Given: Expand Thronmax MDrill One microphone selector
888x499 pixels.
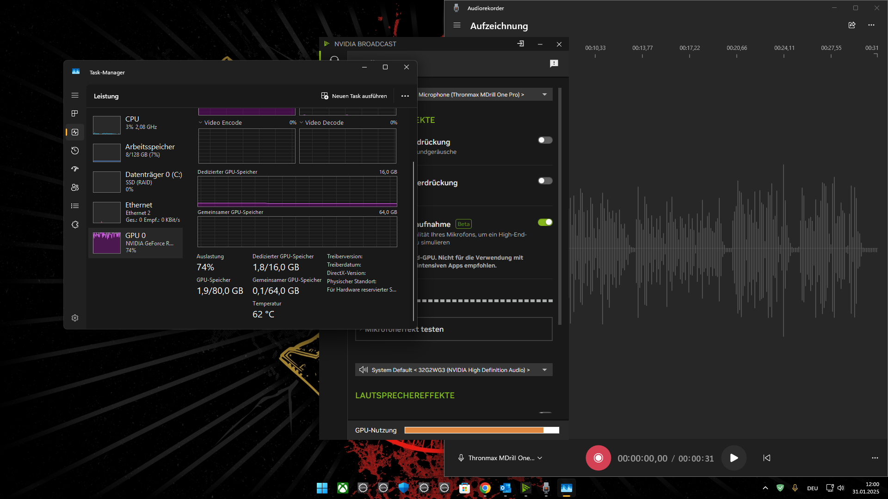Looking at the screenshot, I should 501,458.
